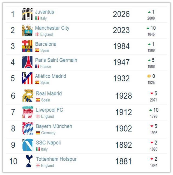Click the red down arrow for Real Madrid
The image size is (173, 175).
pos(152,94)
